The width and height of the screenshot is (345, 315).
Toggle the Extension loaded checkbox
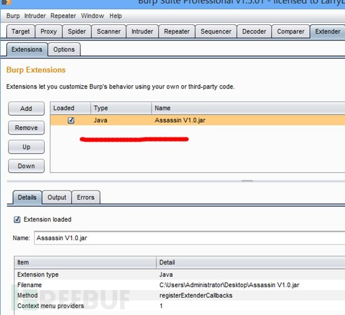click(17, 220)
